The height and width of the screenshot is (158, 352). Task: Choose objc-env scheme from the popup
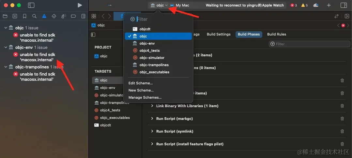[x=158, y=43]
